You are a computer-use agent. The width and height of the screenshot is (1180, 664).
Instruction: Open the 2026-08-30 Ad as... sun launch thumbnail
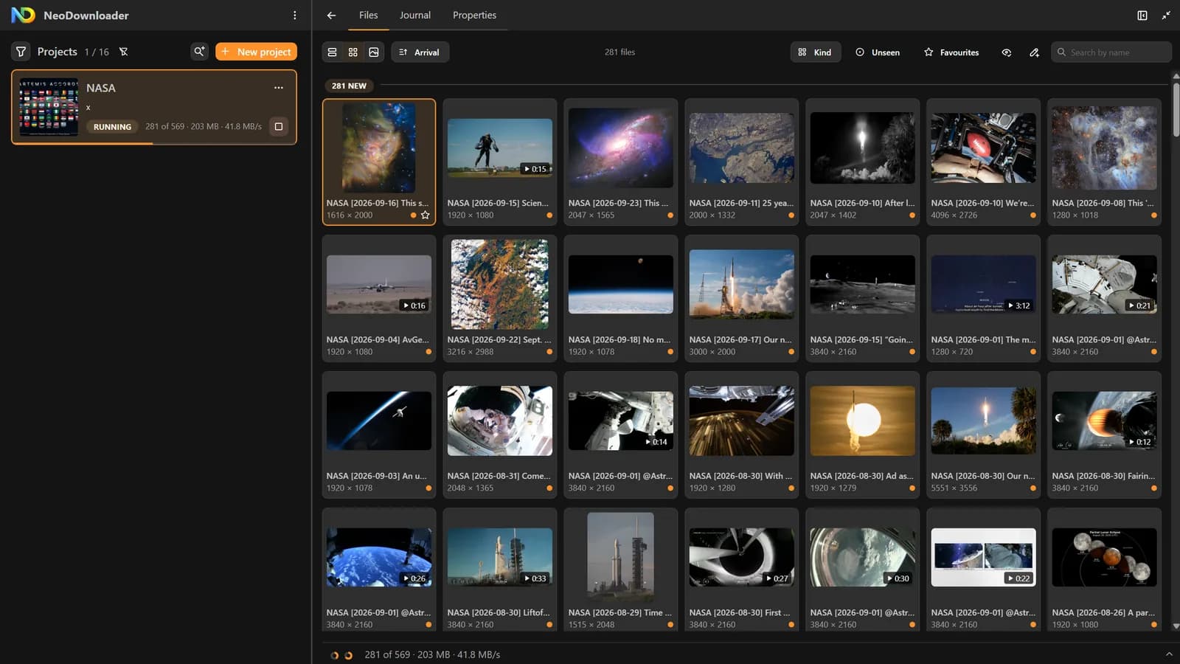point(863,421)
